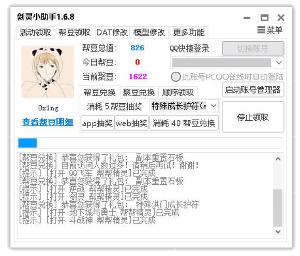Start the app抽奖 draw
The height and width of the screenshot is (256, 300).
tap(98, 123)
